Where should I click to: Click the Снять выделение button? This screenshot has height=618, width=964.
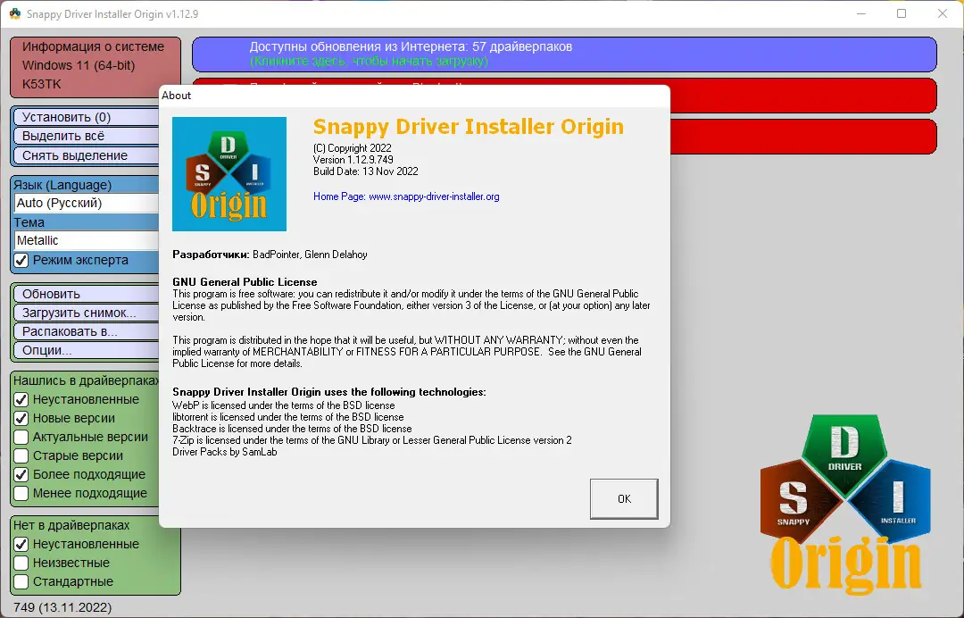86,155
